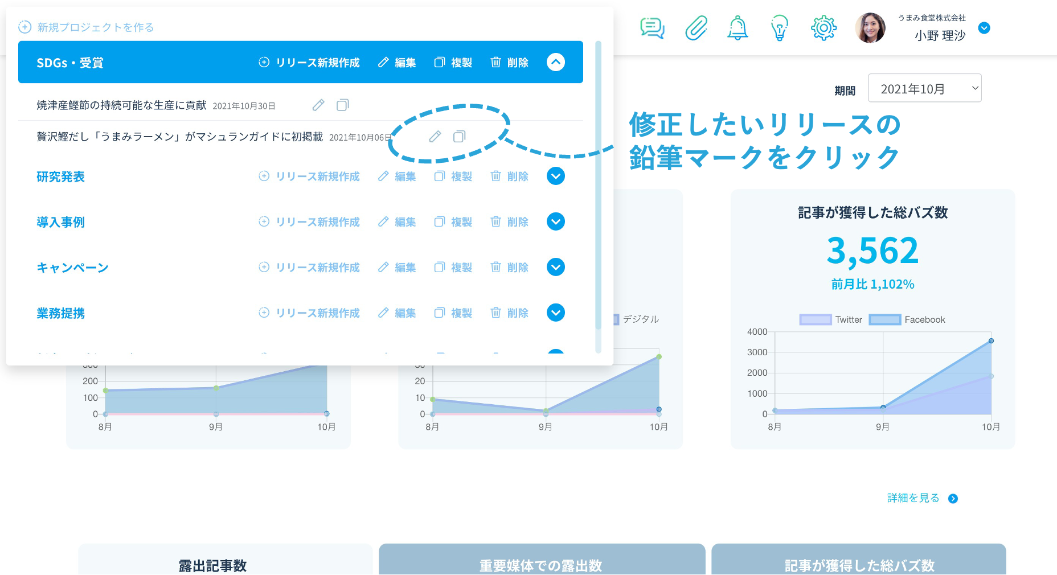This screenshot has height=575, width=1057.
Task: Click the lightbulb tips icon
Action: pyautogui.click(x=779, y=28)
